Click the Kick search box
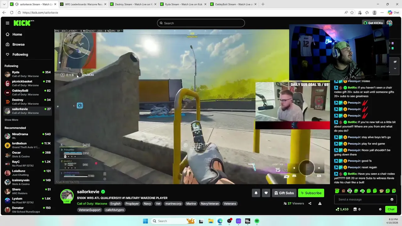Screen dimensions: 402x226 coord(201,23)
